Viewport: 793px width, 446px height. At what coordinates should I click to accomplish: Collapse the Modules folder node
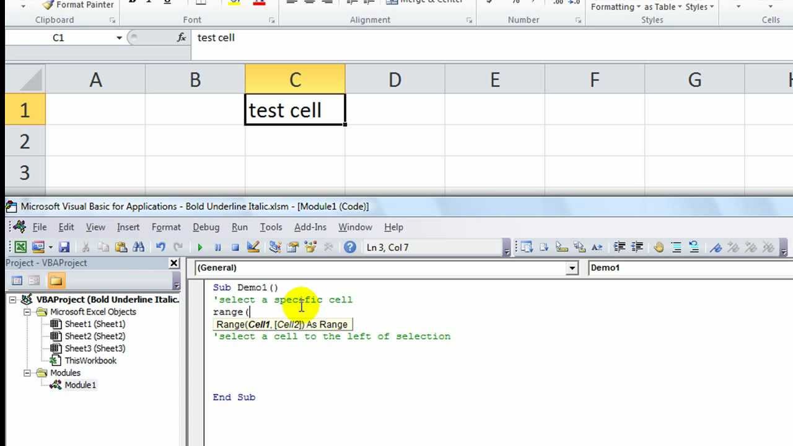pyautogui.click(x=27, y=373)
